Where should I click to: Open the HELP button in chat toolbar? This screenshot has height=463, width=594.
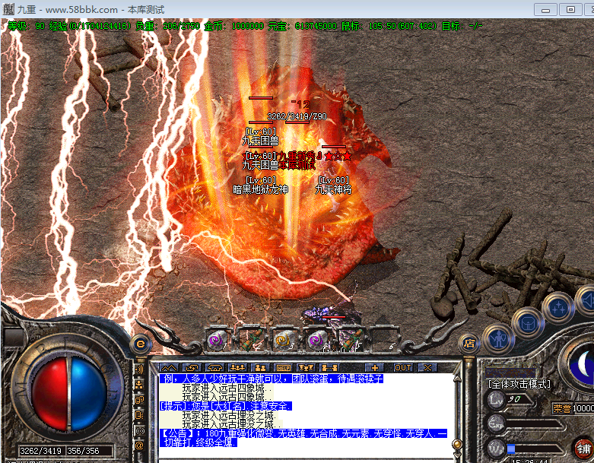click(284, 368)
